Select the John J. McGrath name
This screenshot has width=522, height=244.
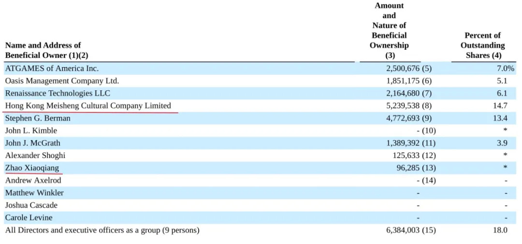(33, 143)
